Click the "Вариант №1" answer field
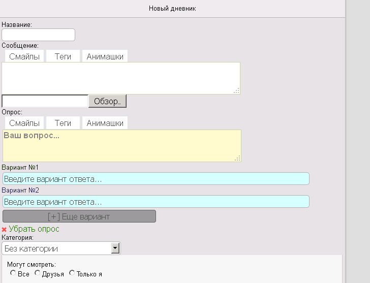Screen dimensions: 370x283 [x=156, y=179]
